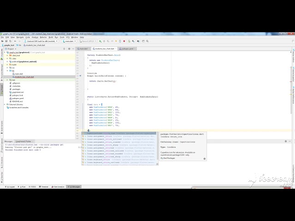Image resolution: width=295 pixels, height=221 pixels.
Task: Expand the android folder in project tree
Action: click(x=6, y=61)
